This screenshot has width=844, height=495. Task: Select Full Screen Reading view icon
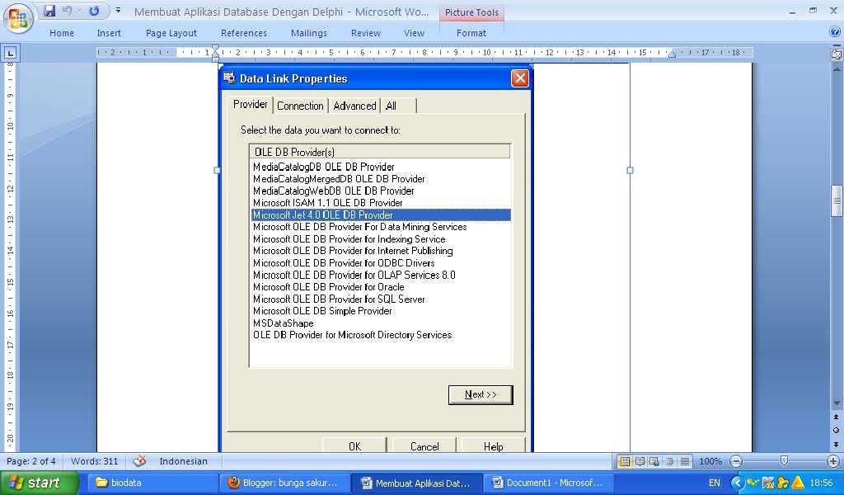pyautogui.click(x=639, y=460)
